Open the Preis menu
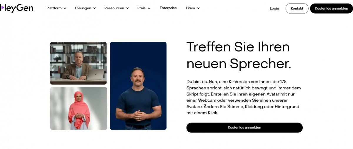Image resolution: width=353 pixels, height=149 pixels. pos(144,8)
